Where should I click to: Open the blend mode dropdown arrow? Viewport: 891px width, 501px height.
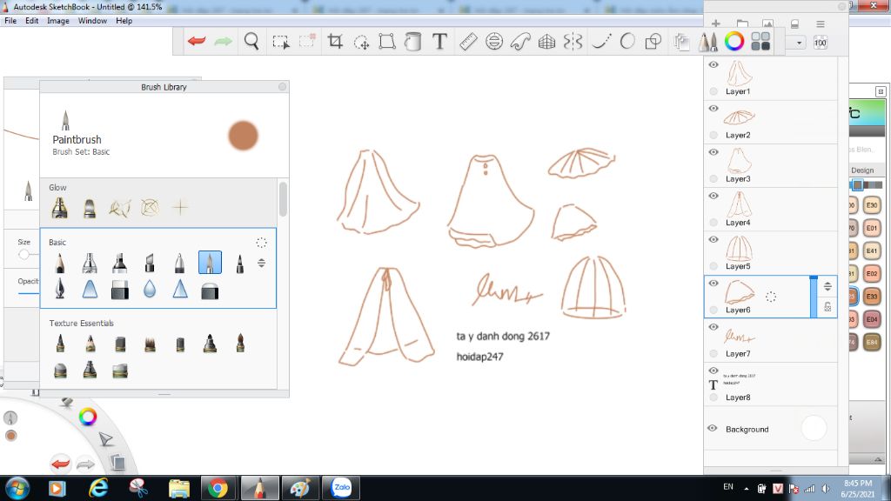coord(799,43)
